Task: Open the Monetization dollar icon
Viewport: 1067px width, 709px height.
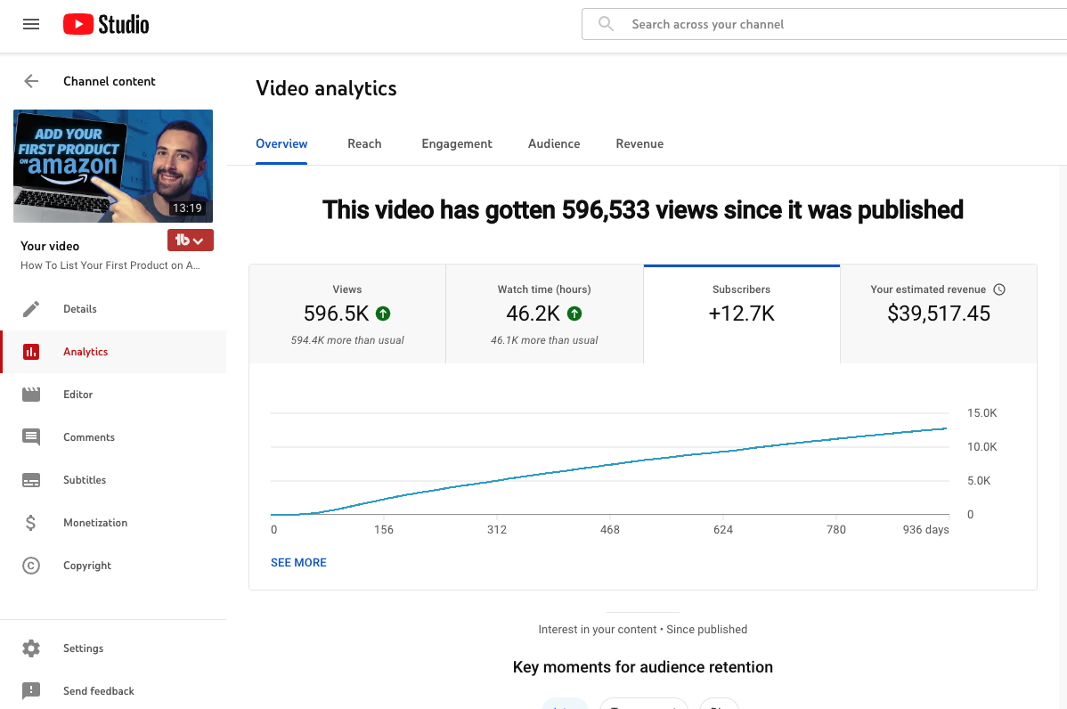Action: pos(30,523)
